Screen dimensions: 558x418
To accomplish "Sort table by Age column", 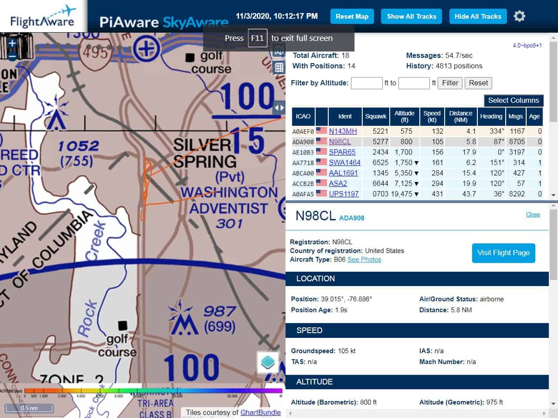I will point(534,116).
